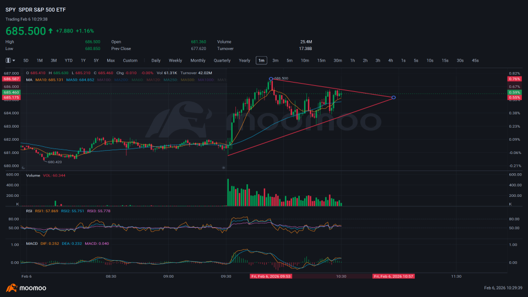Switch to Monthly candles
Viewport: 528px width, 297px height.
198,61
